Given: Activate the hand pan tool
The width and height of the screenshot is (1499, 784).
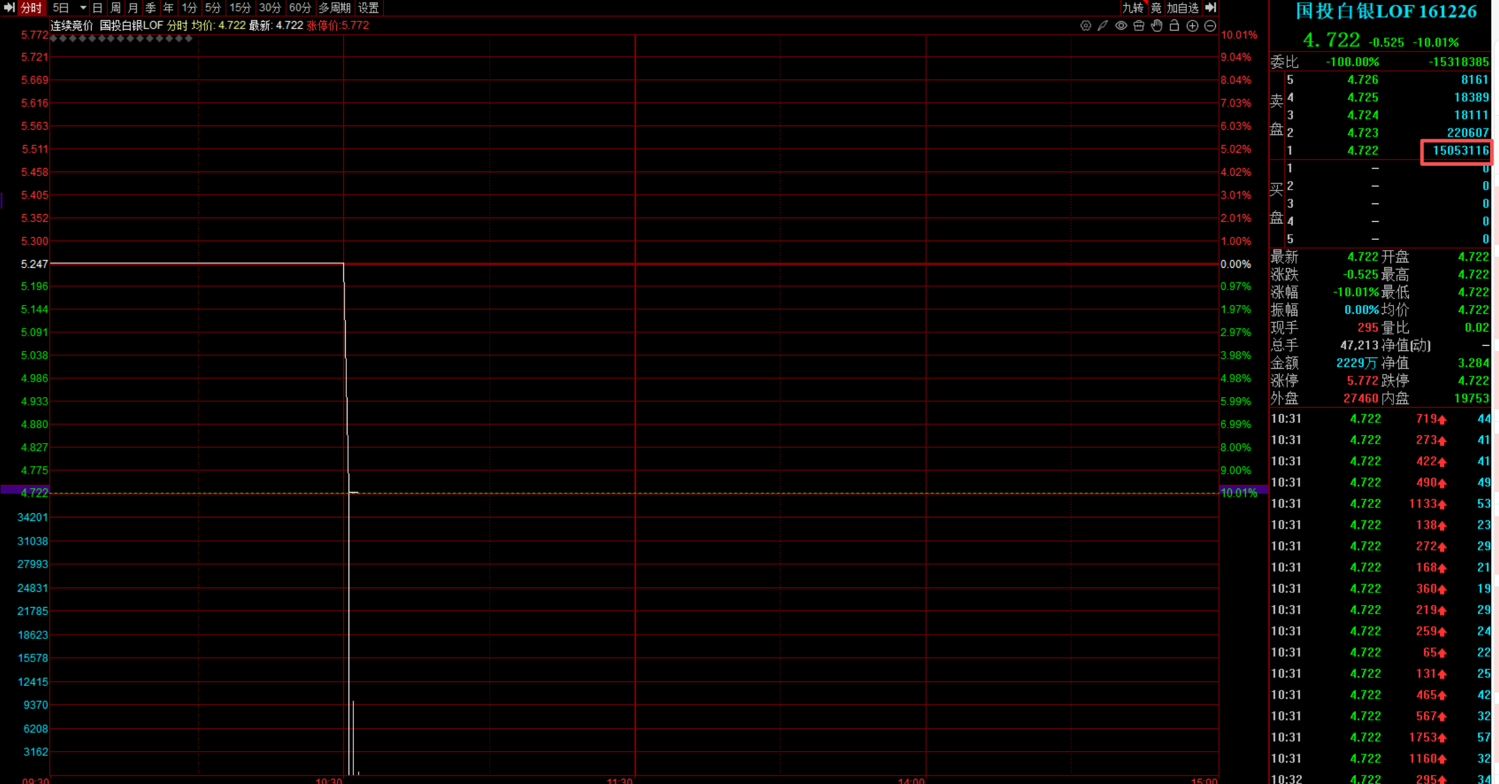Looking at the screenshot, I should [x=1156, y=26].
